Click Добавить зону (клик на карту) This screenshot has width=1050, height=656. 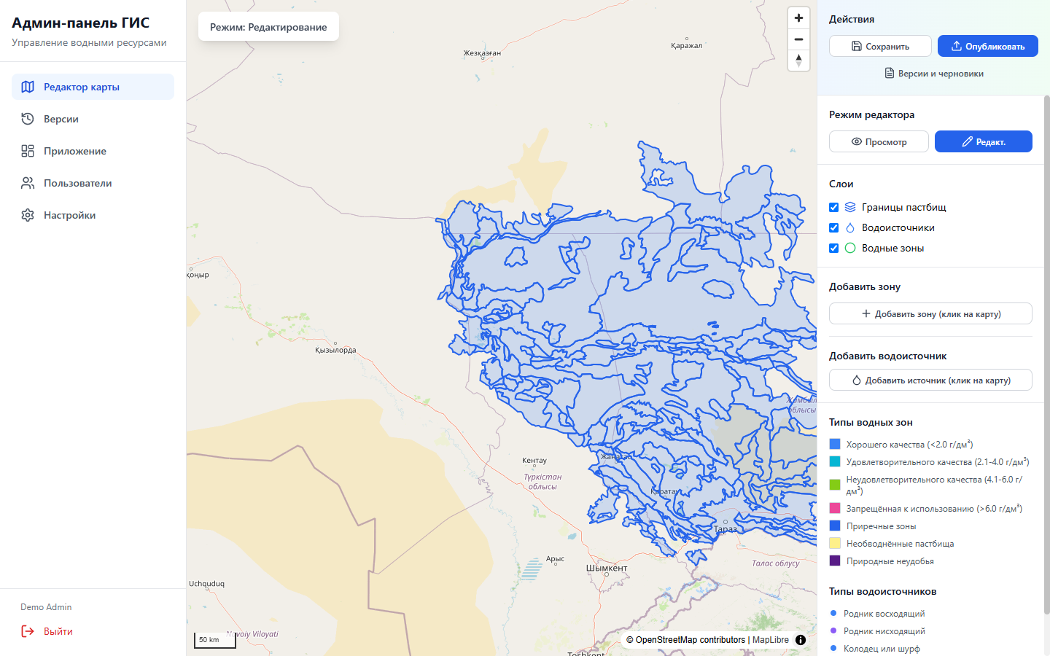click(930, 313)
